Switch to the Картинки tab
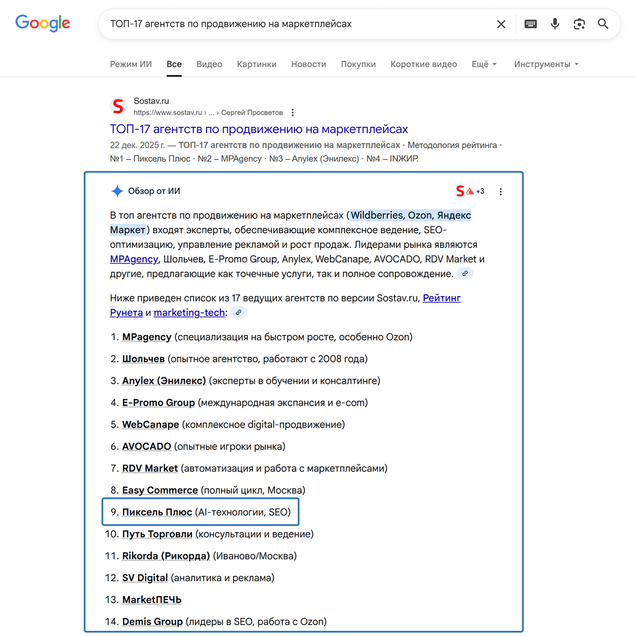 pos(256,64)
